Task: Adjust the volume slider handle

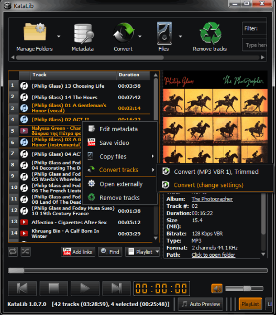Action: (247, 289)
